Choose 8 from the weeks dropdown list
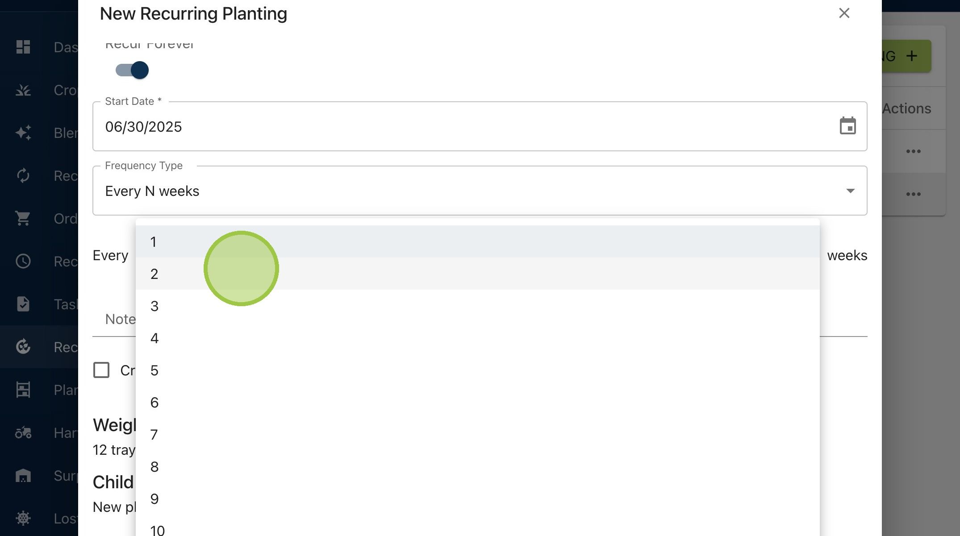Viewport: 960px width, 536px height. 477,466
